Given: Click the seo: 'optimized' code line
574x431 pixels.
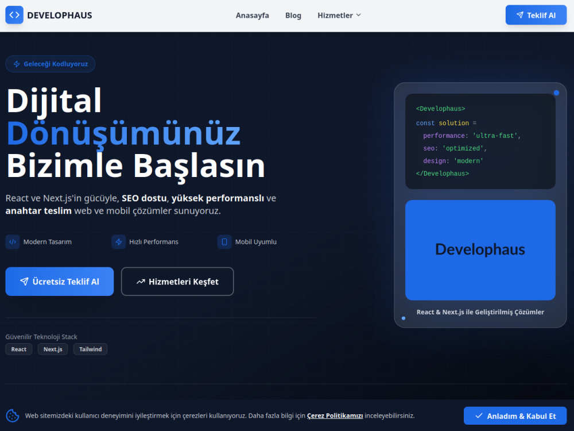Looking at the screenshot, I should click(455, 148).
